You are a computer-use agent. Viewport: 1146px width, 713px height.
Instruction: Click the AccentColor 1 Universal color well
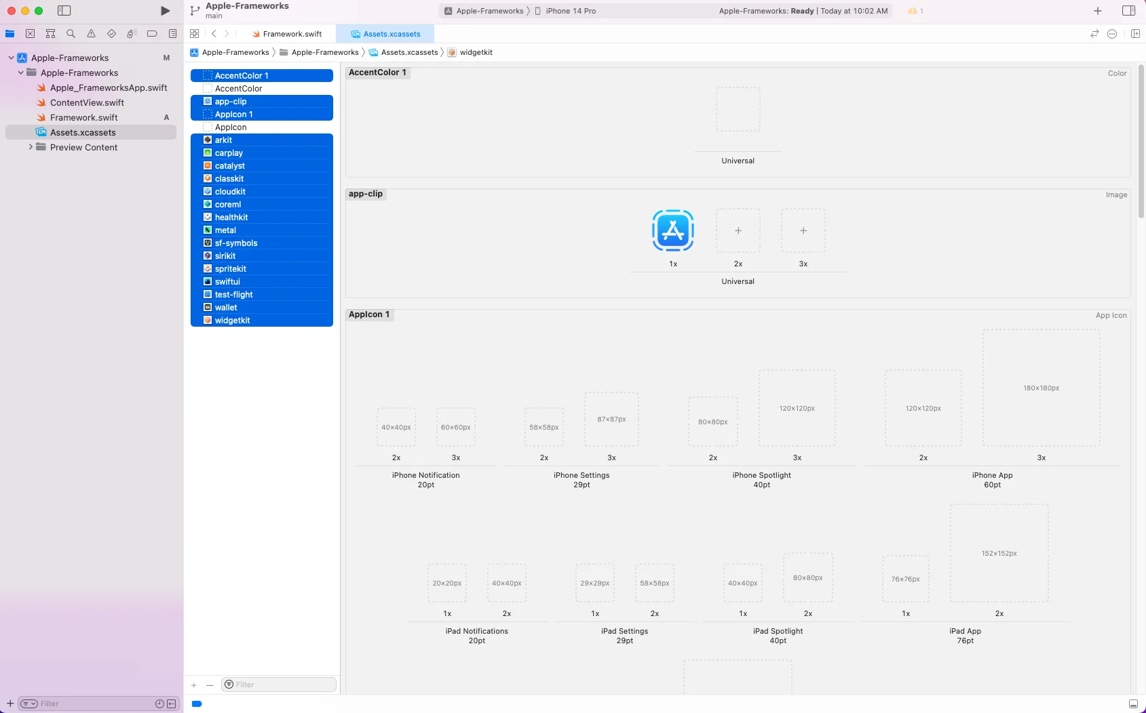click(738, 109)
